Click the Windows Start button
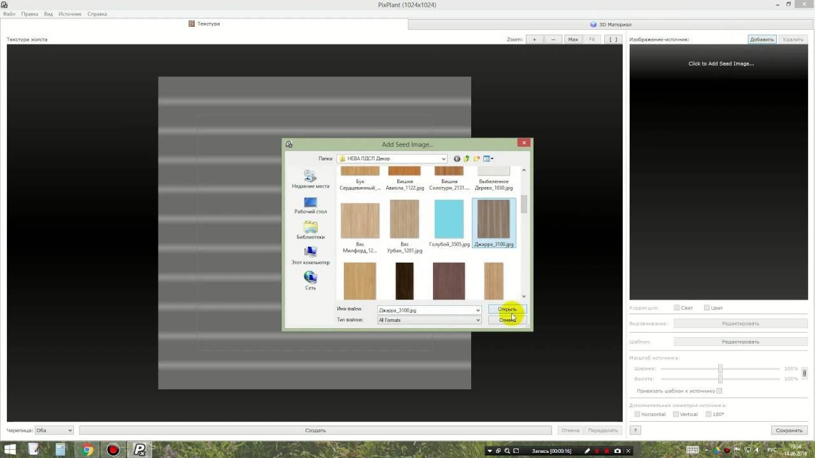815x458 pixels. pyautogui.click(x=10, y=450)
